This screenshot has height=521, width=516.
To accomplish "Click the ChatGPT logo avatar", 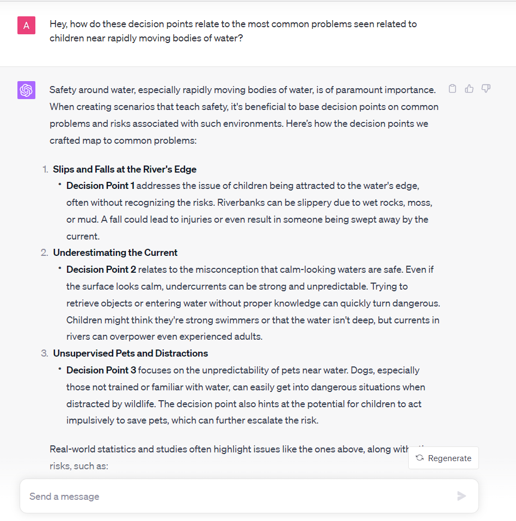I will pyautogui.click(x=26, y=90).
